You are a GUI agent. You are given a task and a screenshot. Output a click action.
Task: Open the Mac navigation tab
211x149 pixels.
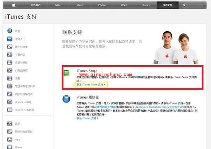click(58, 5)
